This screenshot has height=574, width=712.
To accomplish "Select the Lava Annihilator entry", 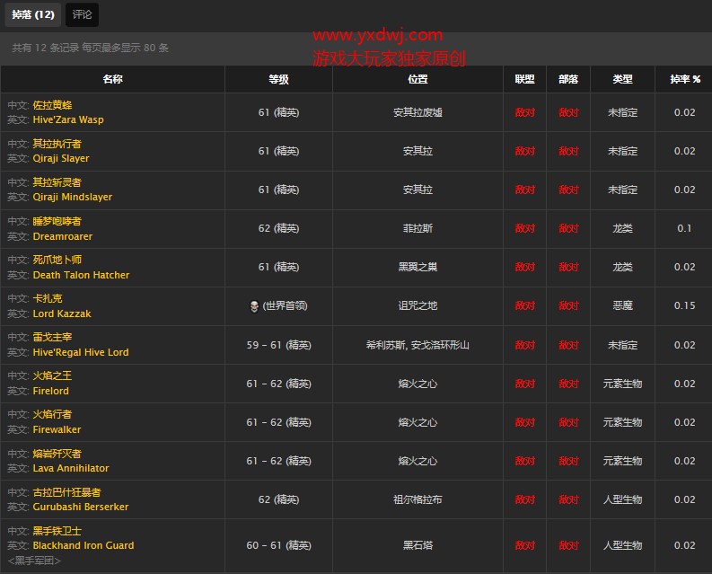I will [x=71, y=468].
